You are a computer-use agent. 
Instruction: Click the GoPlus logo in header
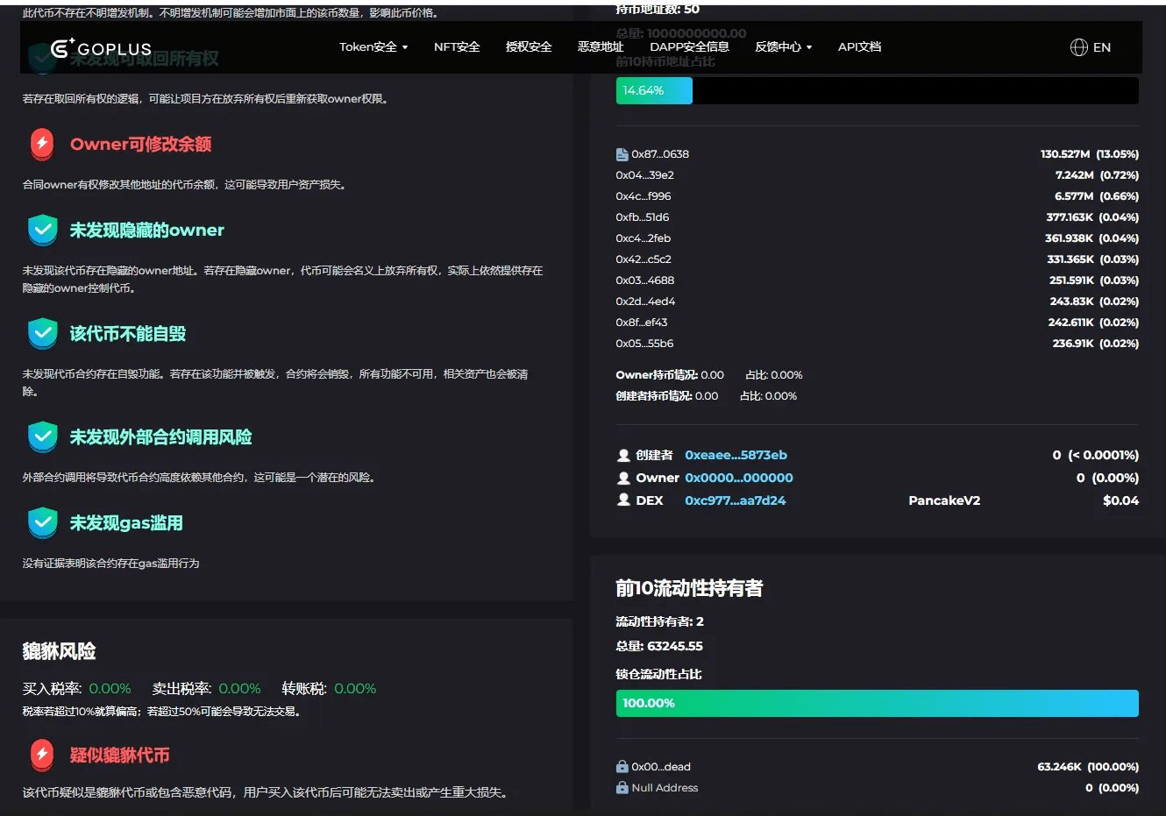click(101, 48)
